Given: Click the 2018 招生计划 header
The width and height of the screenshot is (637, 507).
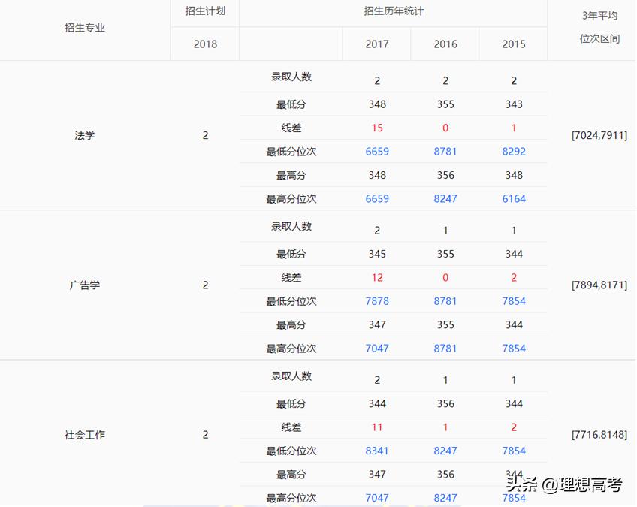Looking at the screenshot, I should click(204, 44).
